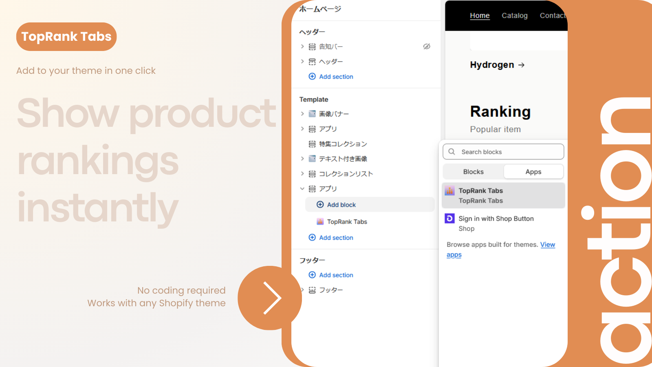Select Catalog in the store navigation preview
The height and width of the screenshot is (367, 652).
coord(515,15)
